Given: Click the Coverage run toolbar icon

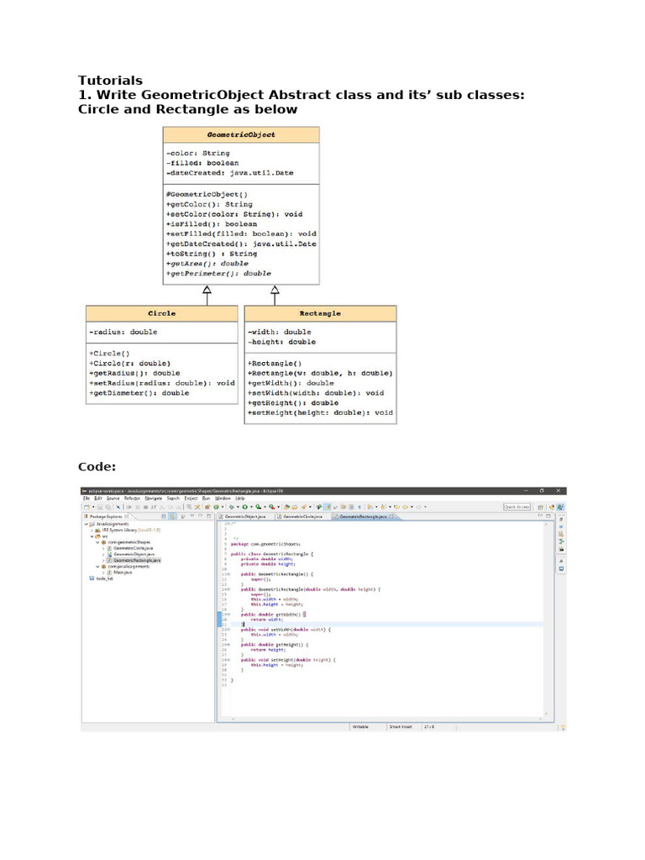Looking at the screenshot, I should pos(259,506).
